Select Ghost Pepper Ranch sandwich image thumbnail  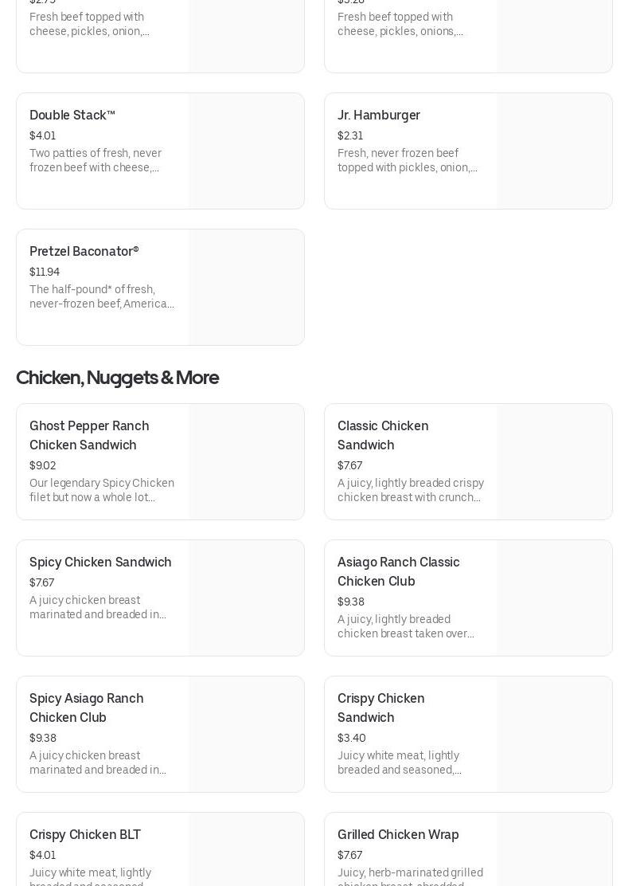246,462
